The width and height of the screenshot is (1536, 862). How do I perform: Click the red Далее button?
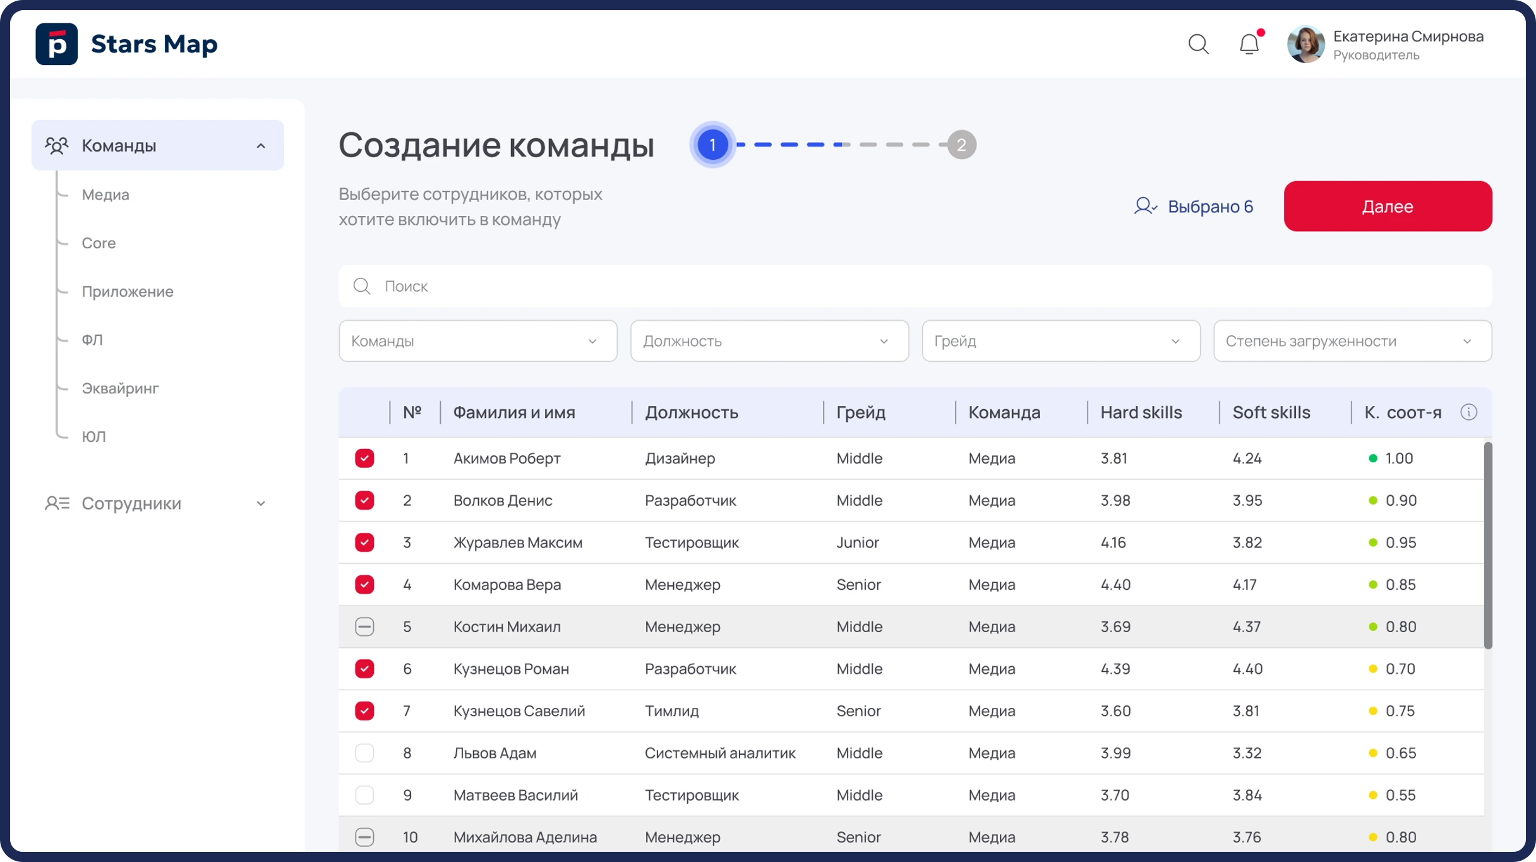point(1388,207)
